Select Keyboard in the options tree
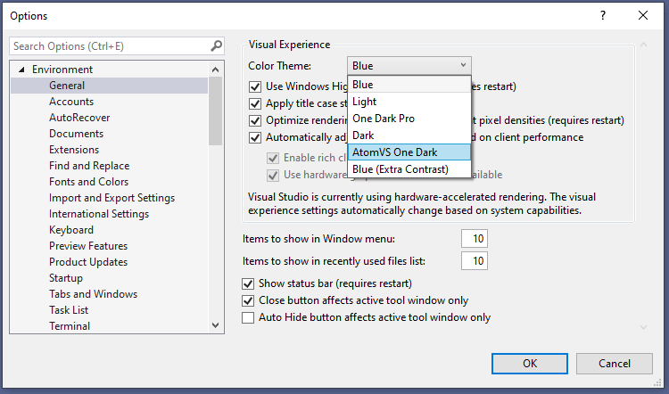The height and width of the screenshot is (394, 669). pyautogui.click(x=70, y=230)
